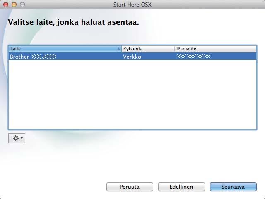Minimize the Start Here OSX window
Image resolution: width=265 pixels, height=199 pixels.
pos(14,5)
